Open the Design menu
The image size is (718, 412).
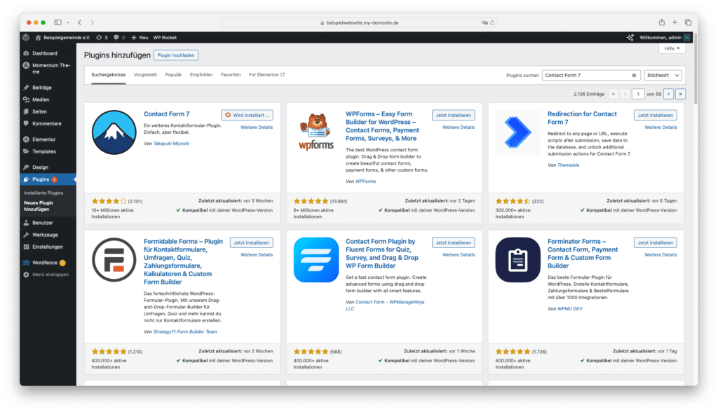[x=40, y=167]
